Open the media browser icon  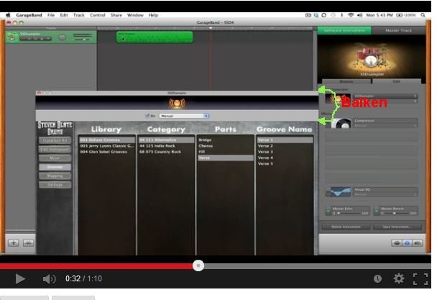(x=417, y=243)
